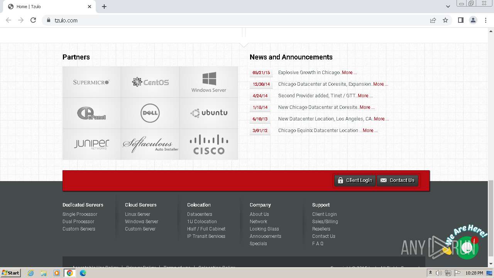The image size is (494, 278).
Task: Open F A Q footer link
Action: click(x=318, y=244)
